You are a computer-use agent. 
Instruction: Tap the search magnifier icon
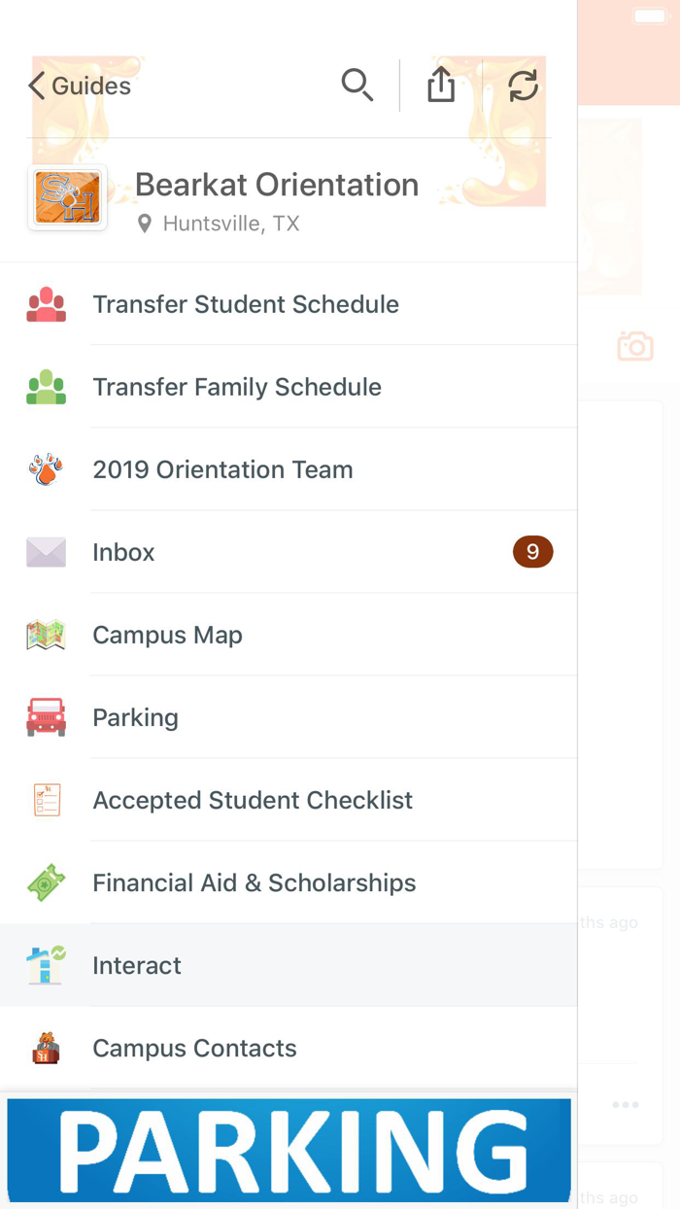[357, 85]
